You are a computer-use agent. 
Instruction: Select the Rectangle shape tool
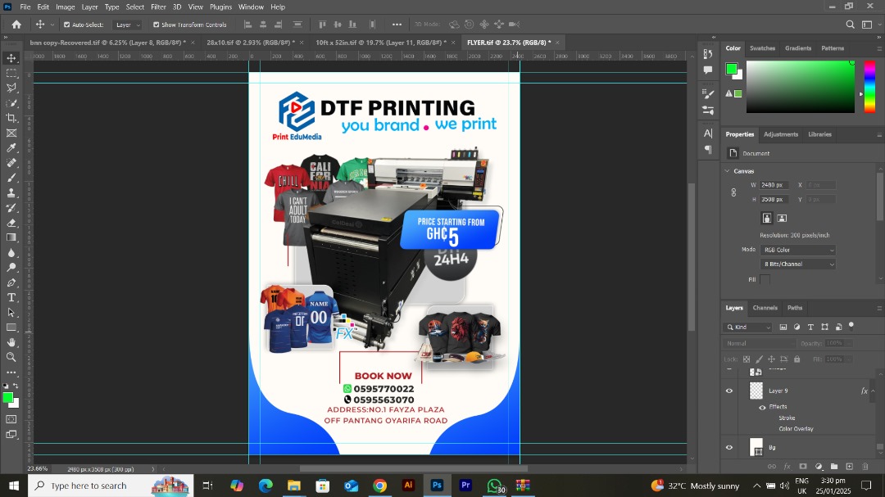point(11,328)
